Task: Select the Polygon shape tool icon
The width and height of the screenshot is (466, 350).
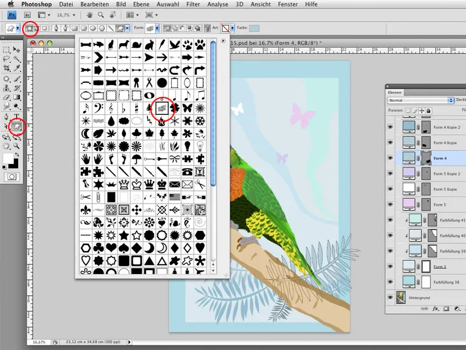Action: pyautogui.click(x=103, y=28)
